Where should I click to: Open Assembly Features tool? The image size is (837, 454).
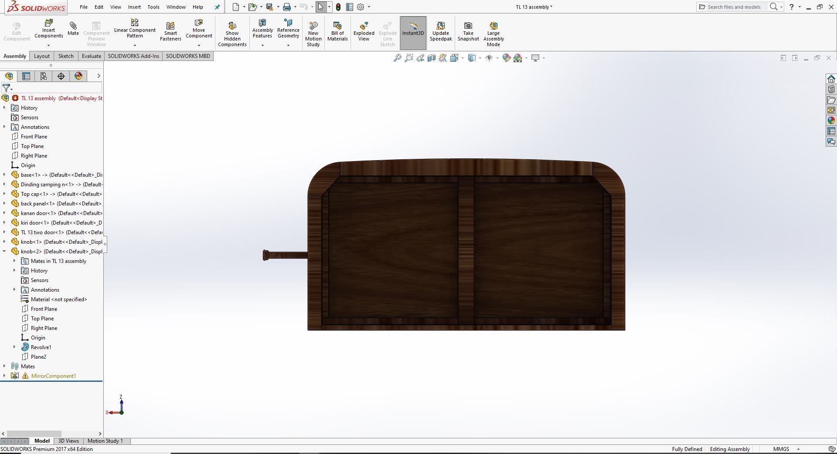(x=262, y=29)
